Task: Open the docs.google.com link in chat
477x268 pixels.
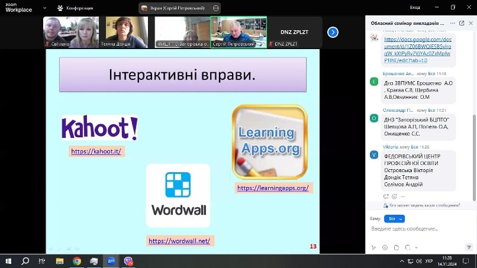Action: click(418, 50)
